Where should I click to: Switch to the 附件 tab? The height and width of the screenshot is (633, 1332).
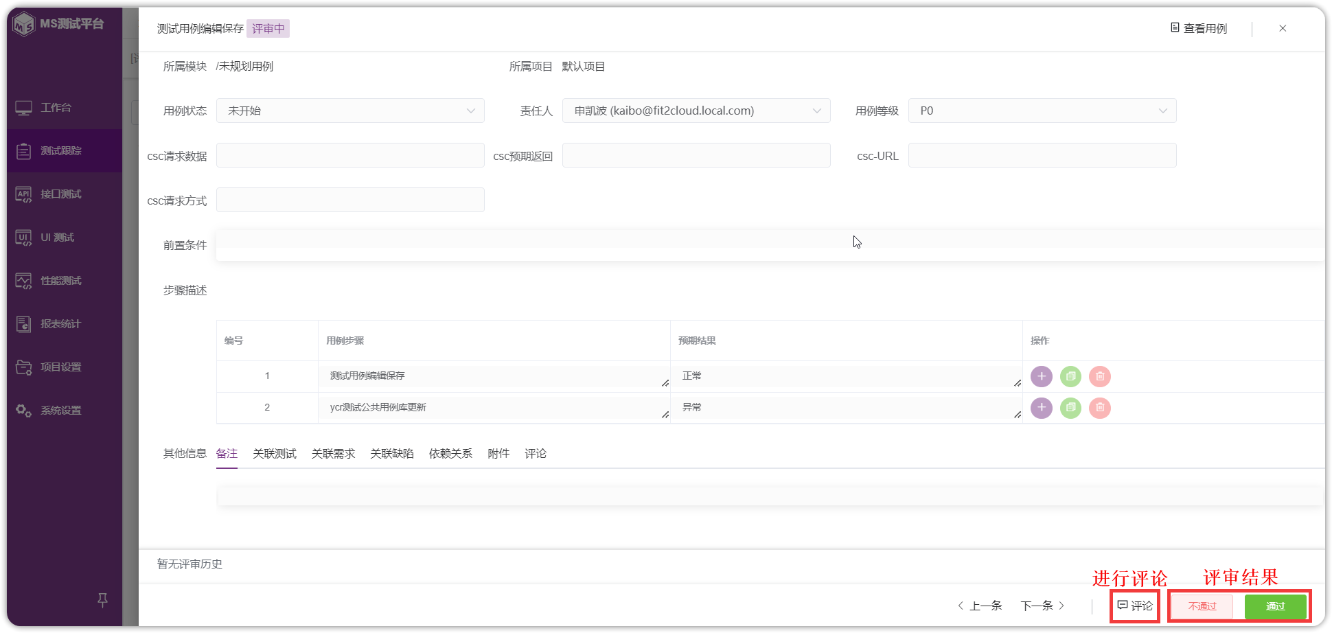coord(498,454)
